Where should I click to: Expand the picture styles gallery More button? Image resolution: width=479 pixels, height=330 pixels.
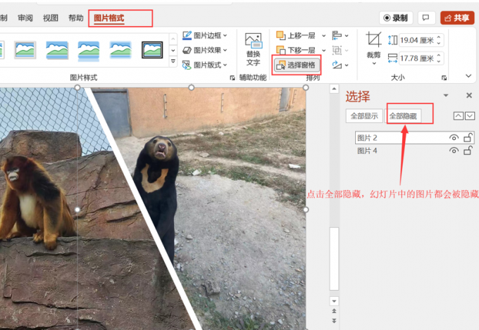173,61
